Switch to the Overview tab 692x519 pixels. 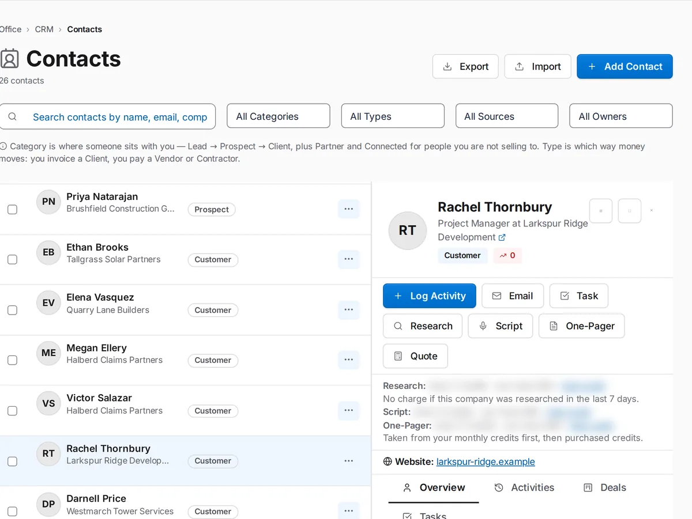point(434,487)
